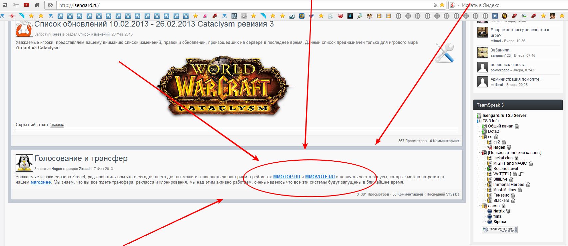Viewport: 568px width, 246px height.
Task: Expand hidden text with the Показать button
Action: 57,125
